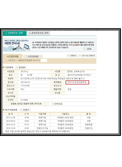122x167 pixels.
Task: Click the tablet device icon in the banner
Action: tap(27, 47)
